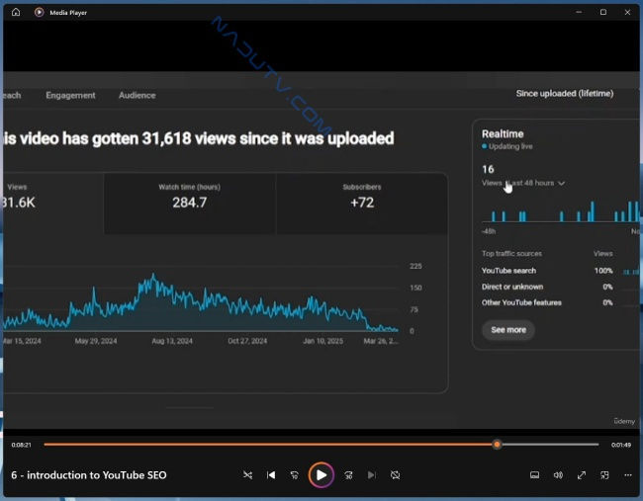Screen dimensions: 643x501
Task: Click the orange seek bar handle
Action: point(497,445)
